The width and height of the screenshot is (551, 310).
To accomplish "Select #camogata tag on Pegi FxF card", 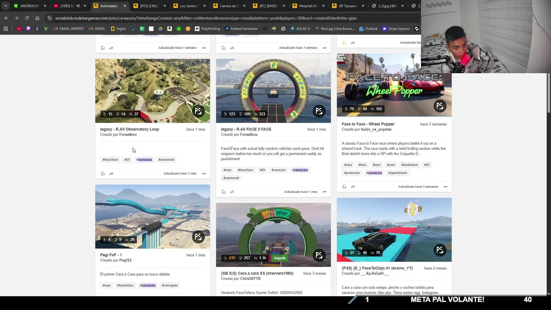I will [x=170, y=285].
